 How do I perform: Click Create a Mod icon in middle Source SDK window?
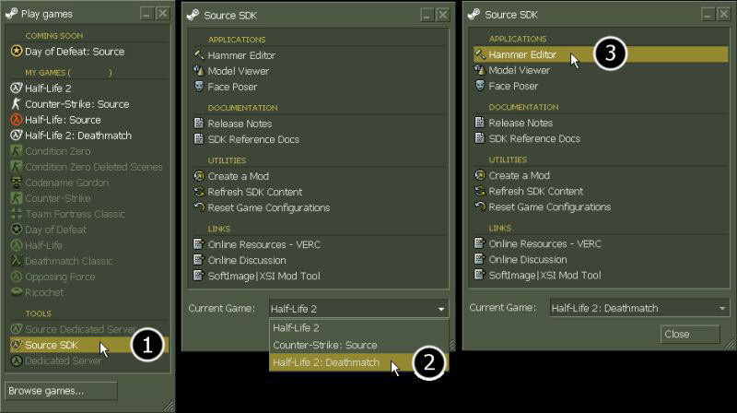click(x=199, y=176)
